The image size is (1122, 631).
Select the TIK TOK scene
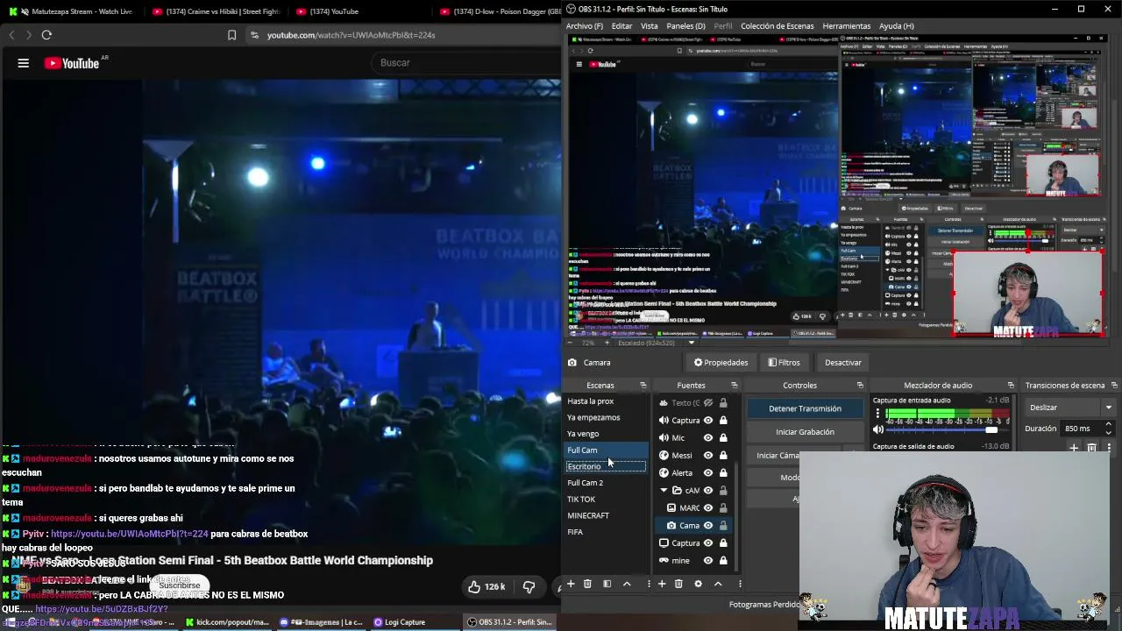click(606, 500)
